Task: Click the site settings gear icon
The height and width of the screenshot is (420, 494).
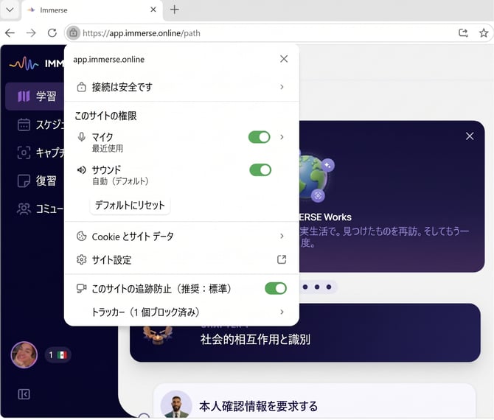Action: point(82,260)
